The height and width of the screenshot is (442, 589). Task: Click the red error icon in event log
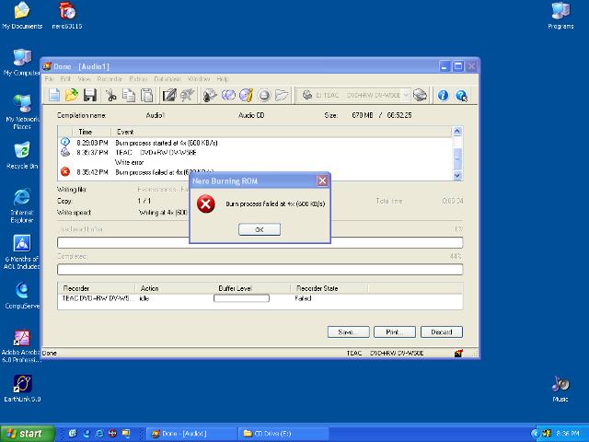[x=65, y=172]
